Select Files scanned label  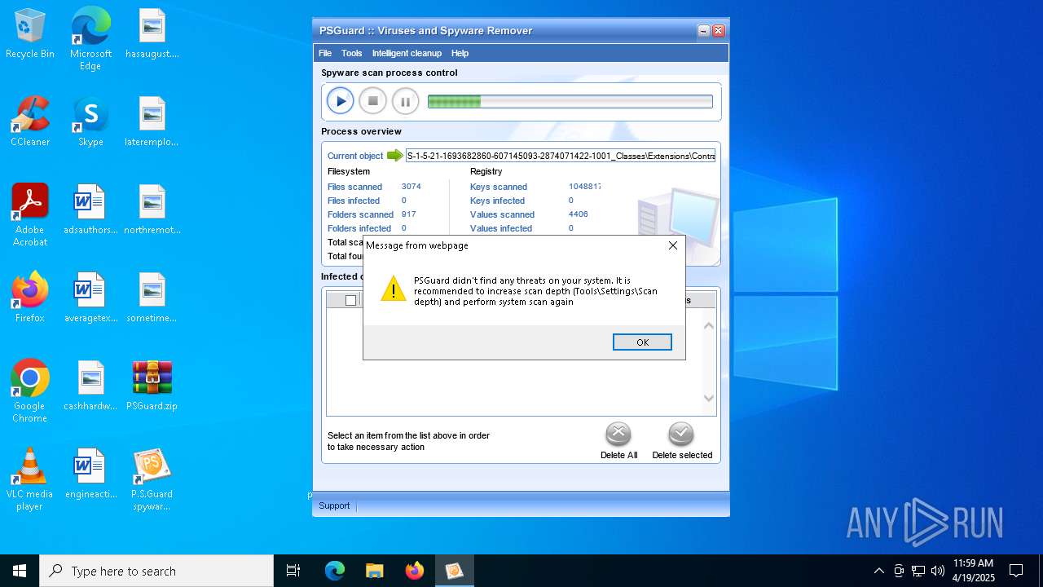pos(354,187)
